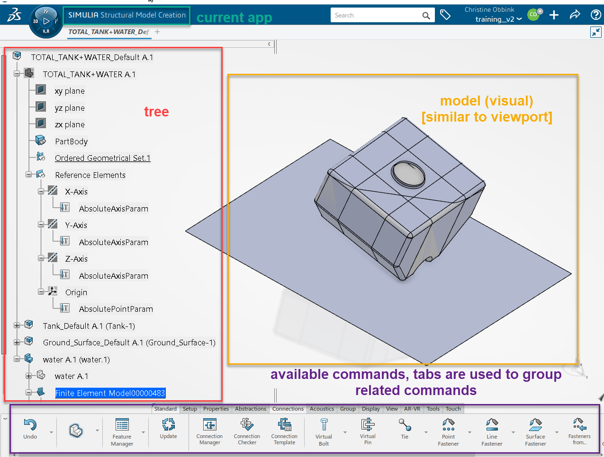Click the Undo command

[30, 430]
